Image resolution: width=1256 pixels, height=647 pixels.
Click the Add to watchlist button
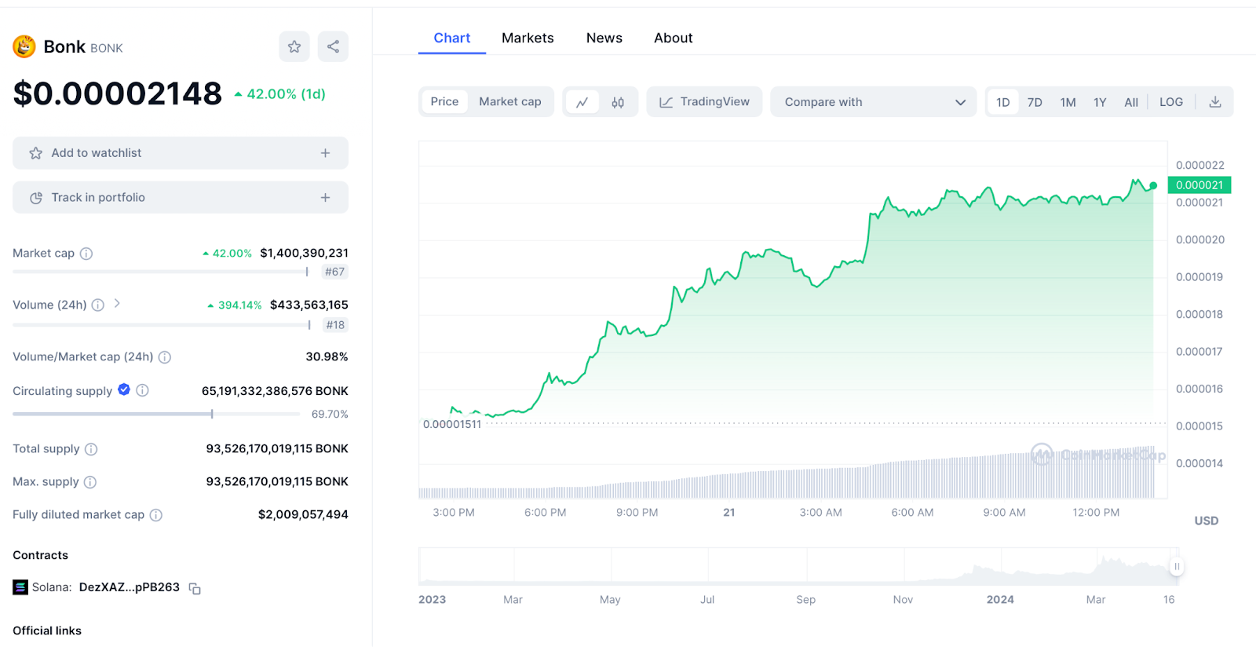(181, 153)
